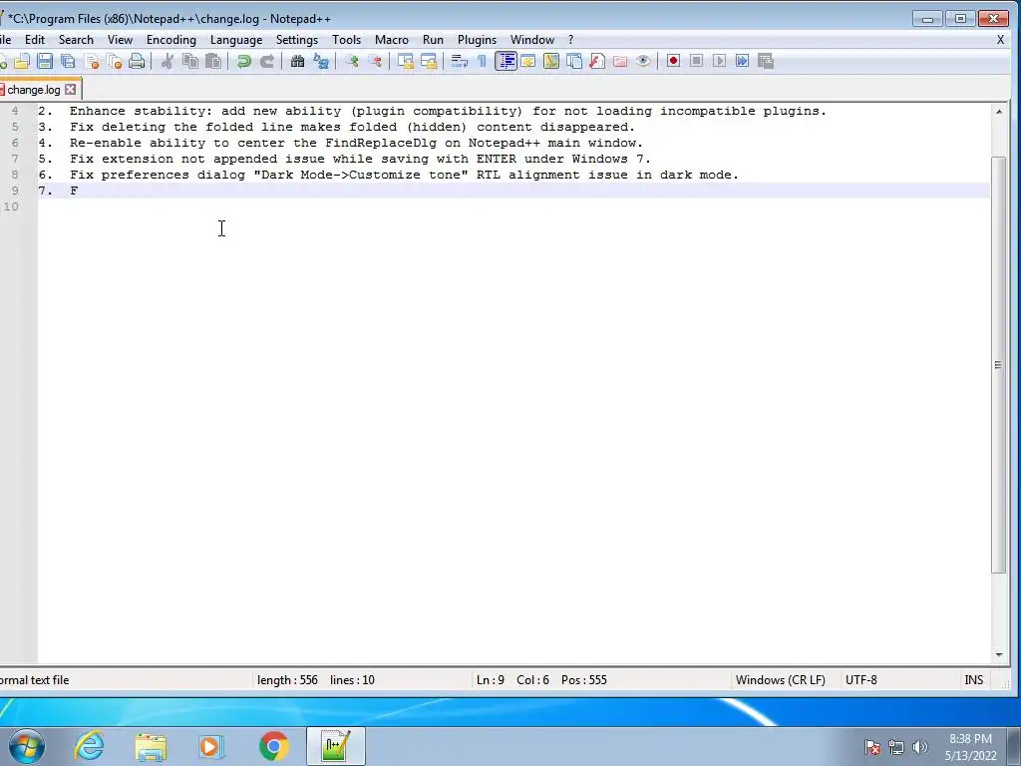
Task: Toggle INS insert mode in status bar
Action: pyautogui.click(x=973, y=680)
